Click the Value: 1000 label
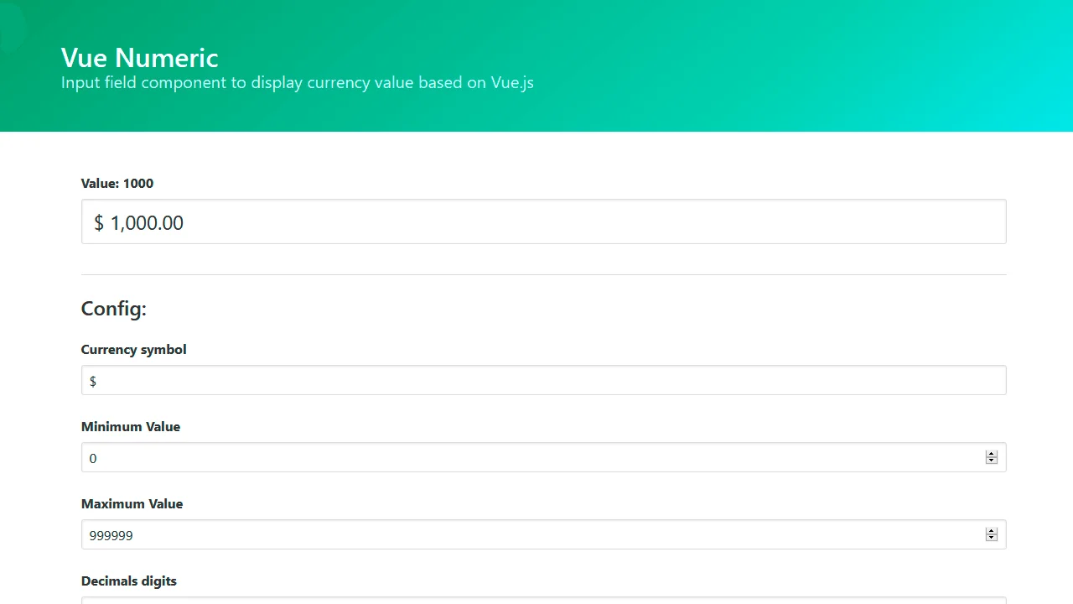The width and height of the screenshot is (1073, 604). tap(117, 184)
